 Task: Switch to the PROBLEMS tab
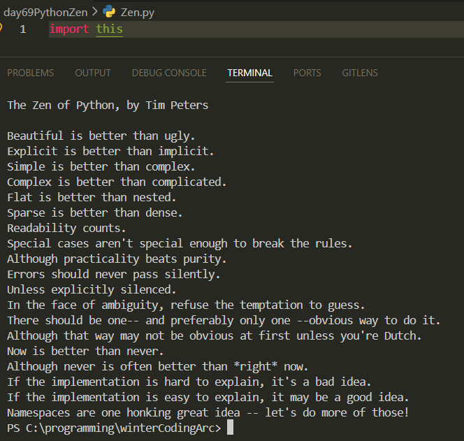[31, 73]
